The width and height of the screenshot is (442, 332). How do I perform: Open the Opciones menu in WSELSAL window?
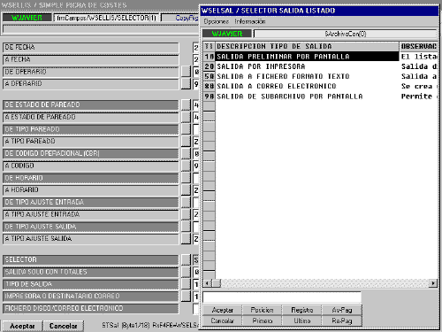[216, 21]
